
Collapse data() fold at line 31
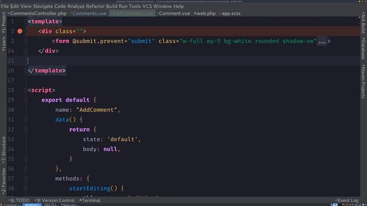coord(25,120)
